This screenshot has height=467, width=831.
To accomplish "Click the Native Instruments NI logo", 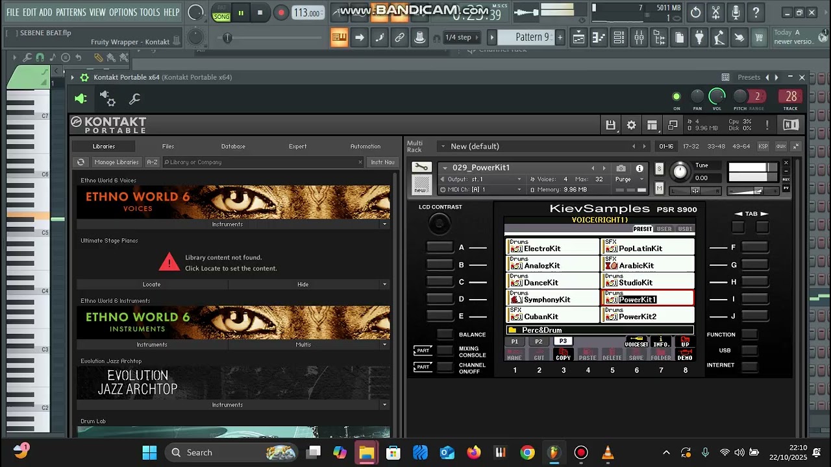I will [x=790, y=125].
